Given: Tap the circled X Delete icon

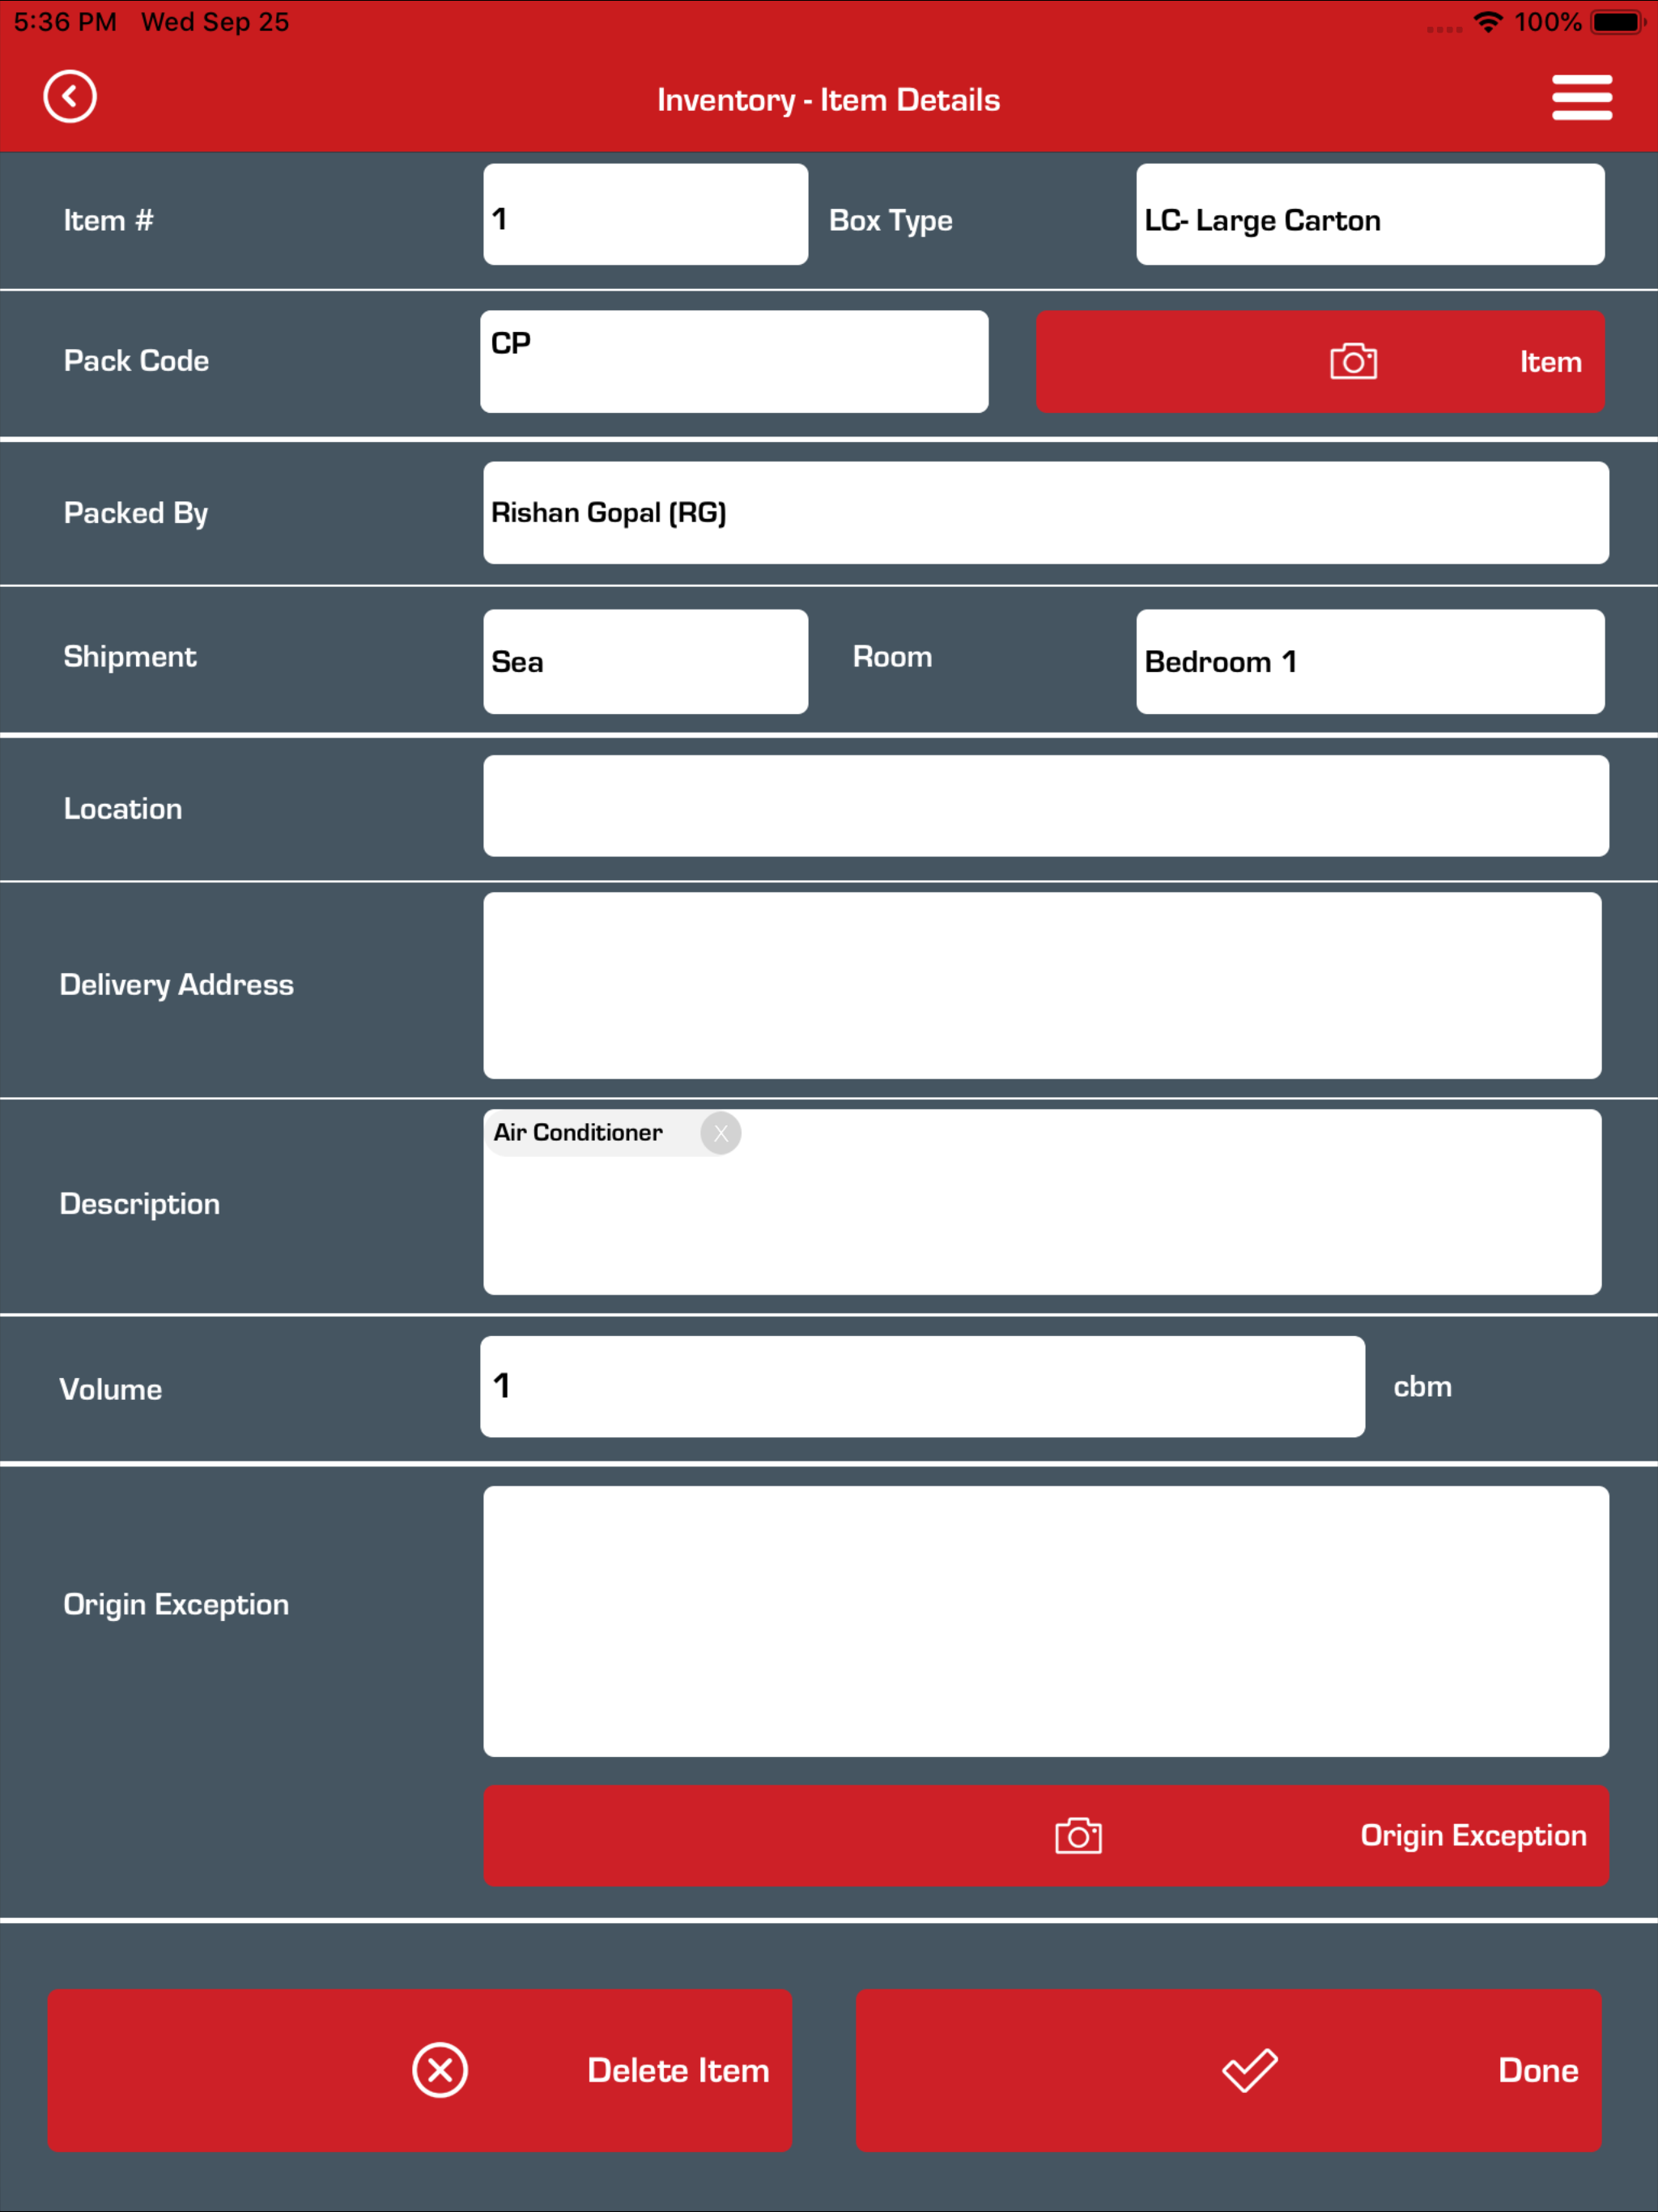Looking at the screenshot, I should [440, 2070].
